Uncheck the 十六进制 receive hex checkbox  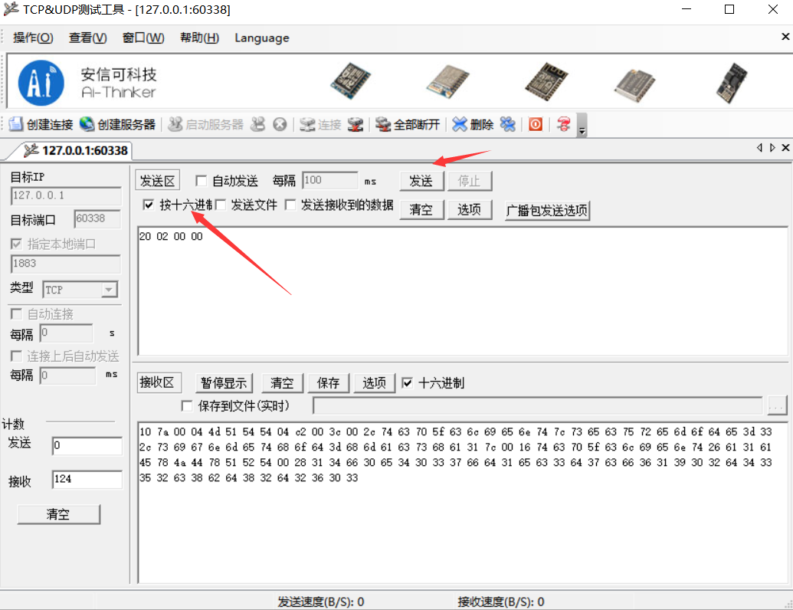[407, 383]
